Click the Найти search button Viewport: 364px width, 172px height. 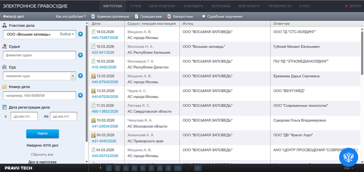[43, 134]
